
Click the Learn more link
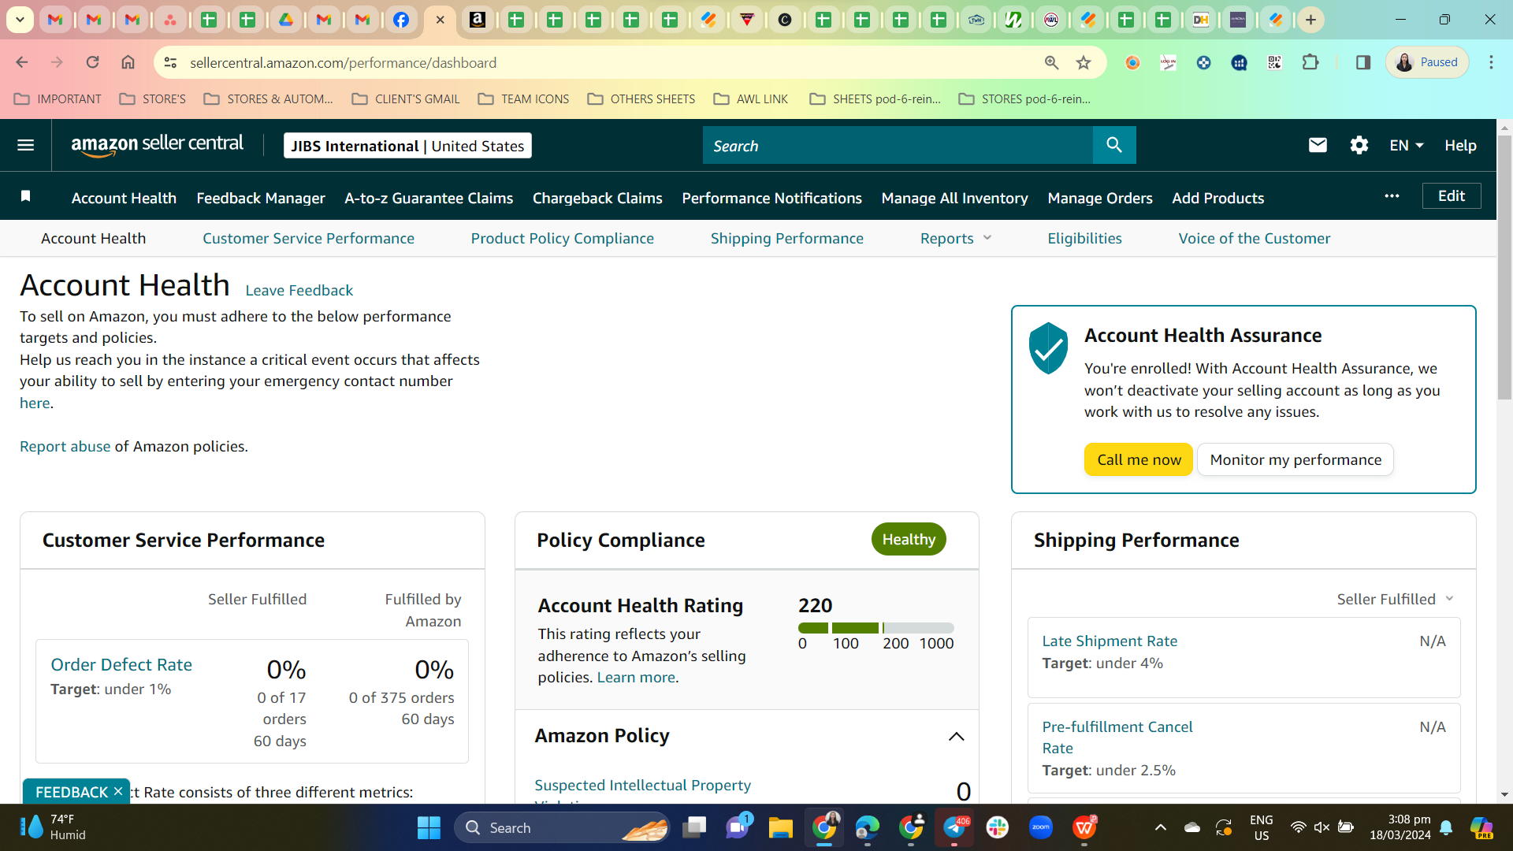coord(636,677)
